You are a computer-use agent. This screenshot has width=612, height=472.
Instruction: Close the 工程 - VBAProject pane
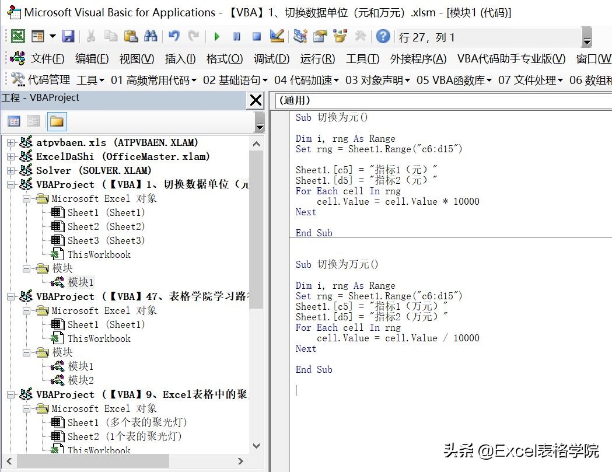click(x=256, y=100)
